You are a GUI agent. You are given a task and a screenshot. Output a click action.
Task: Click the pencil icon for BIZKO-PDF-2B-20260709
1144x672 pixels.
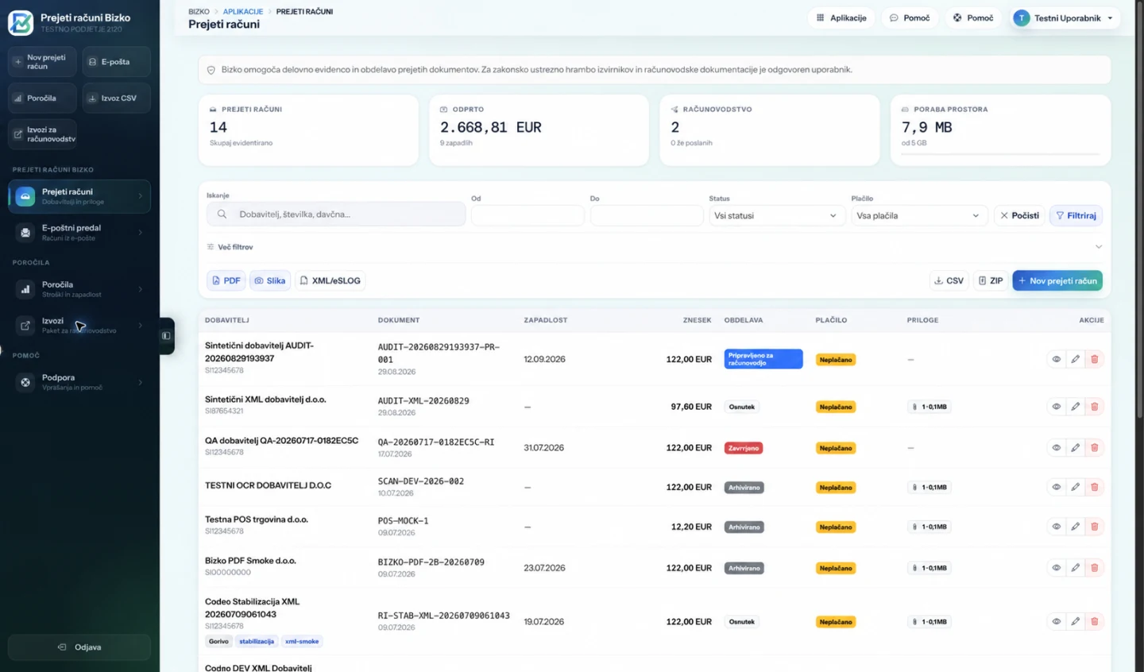pos(1075,568)
